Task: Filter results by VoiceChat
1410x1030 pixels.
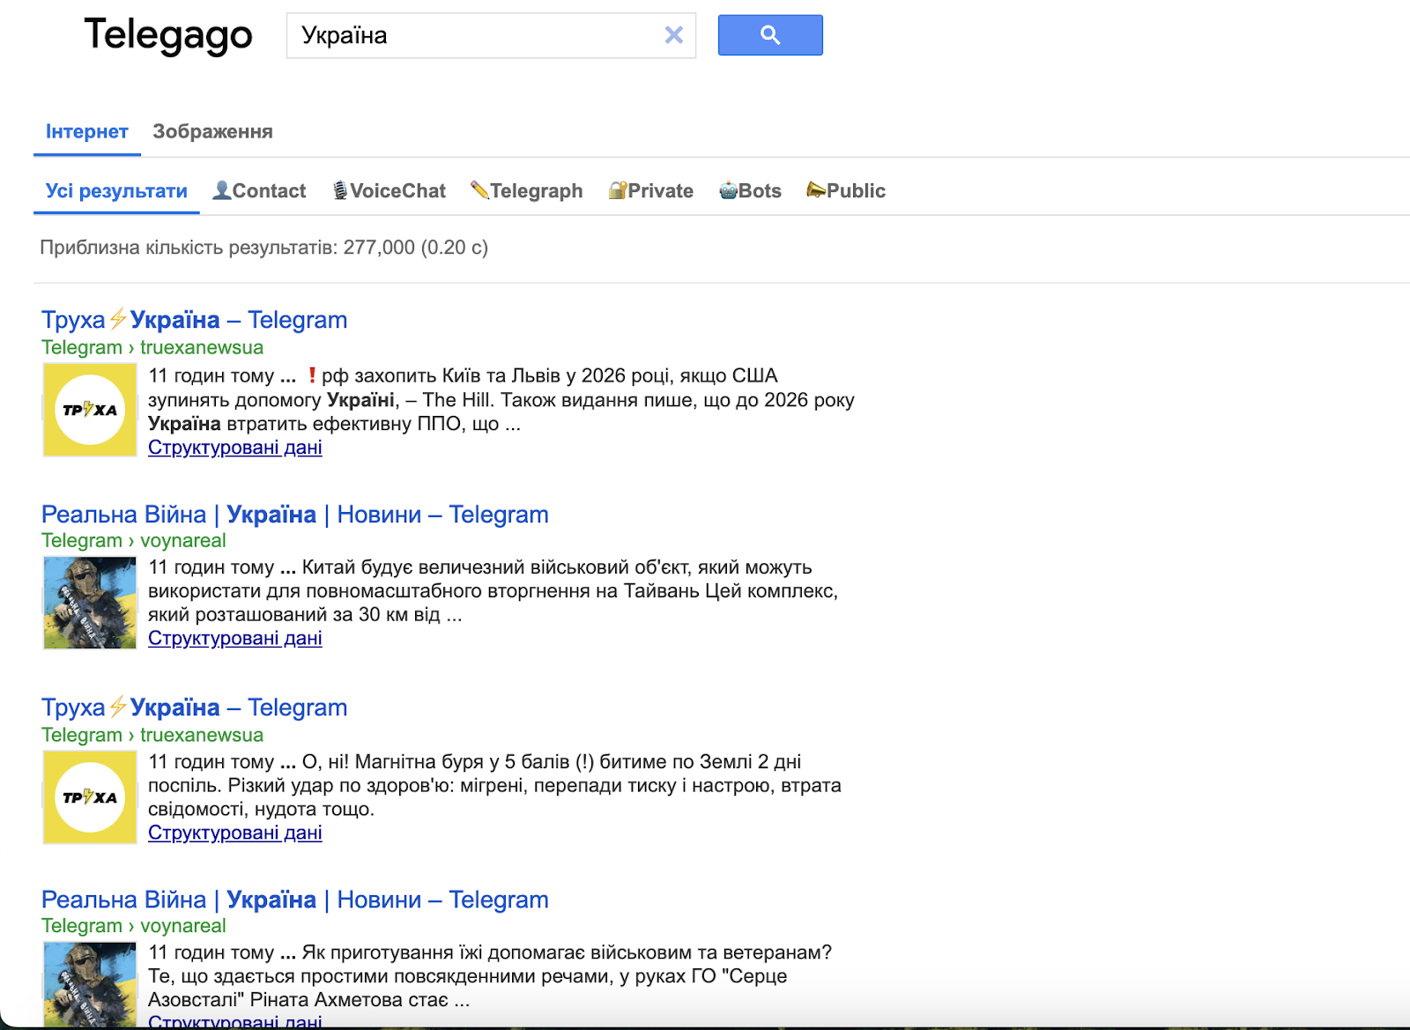Action: (389, 191)
